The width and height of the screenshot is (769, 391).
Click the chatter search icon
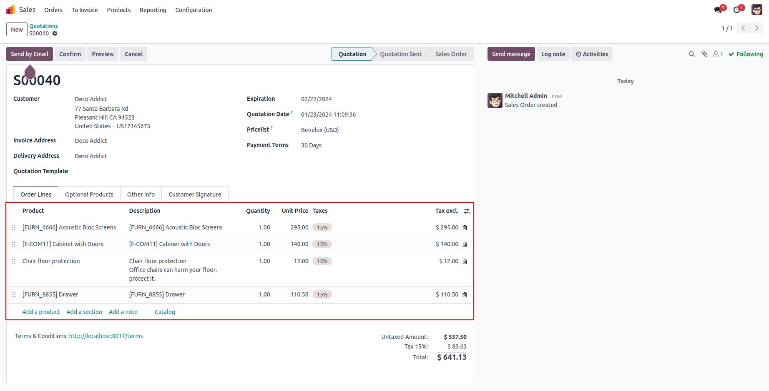point(691,54)
